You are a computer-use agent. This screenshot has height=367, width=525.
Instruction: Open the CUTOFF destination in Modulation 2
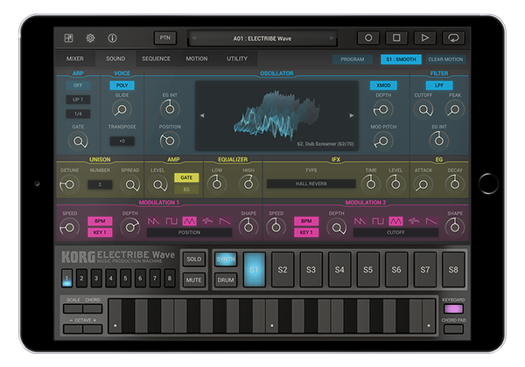point(395,232)
